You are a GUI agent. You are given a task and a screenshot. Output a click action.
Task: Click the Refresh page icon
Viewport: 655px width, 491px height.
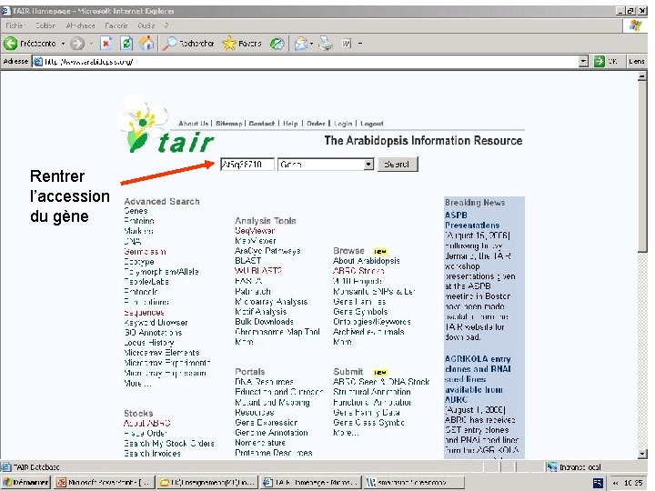tap(126, 44)
